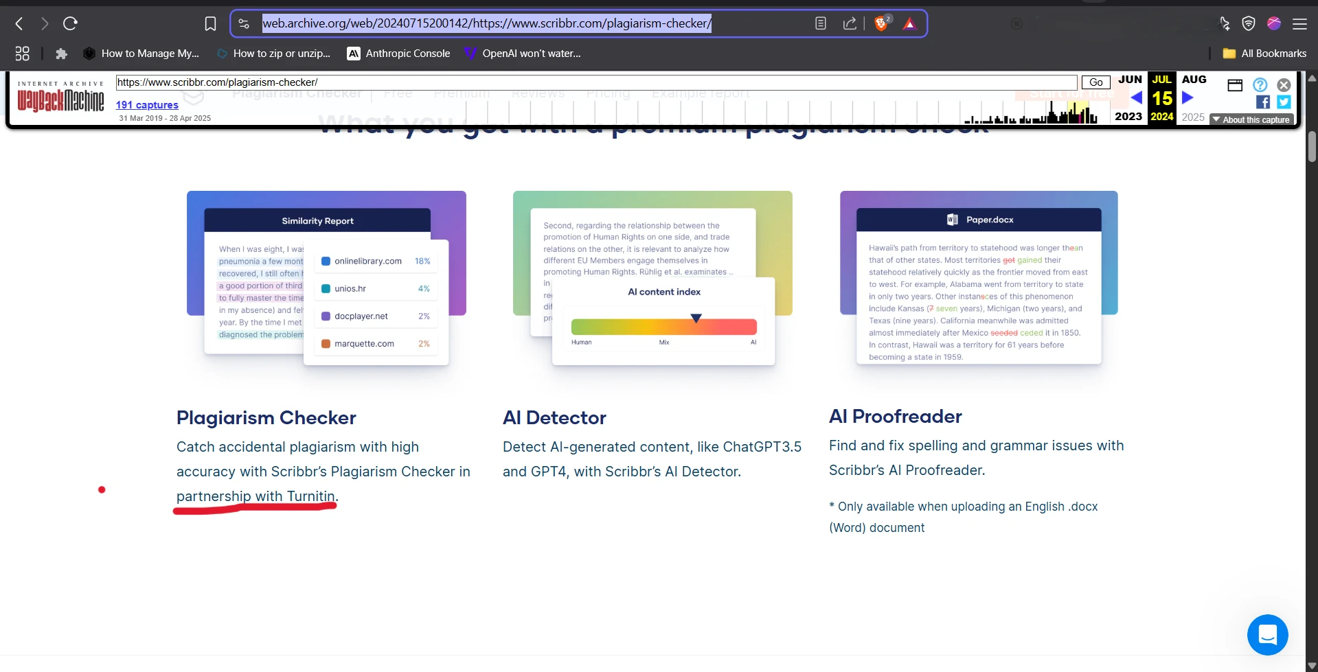
Task: Click the browser address bar URL
Action: (x=486, y=23)
